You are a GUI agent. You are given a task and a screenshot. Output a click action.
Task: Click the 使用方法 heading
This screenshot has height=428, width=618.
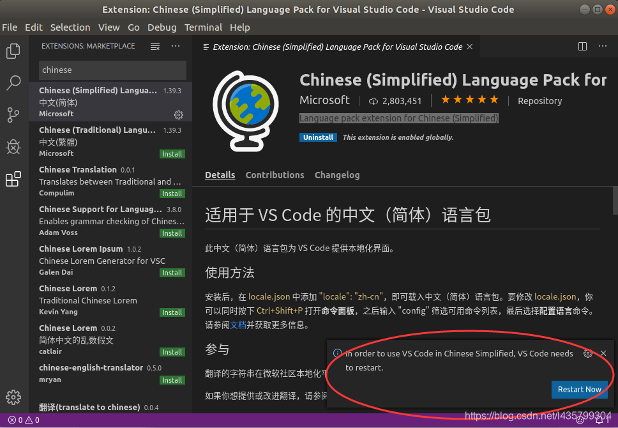pyautogui.click(x=229, y=273)
